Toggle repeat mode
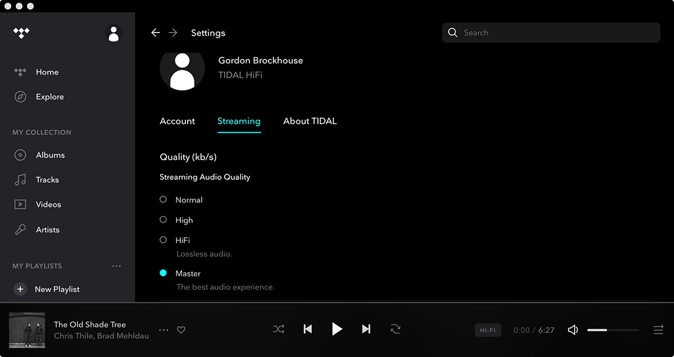 pyautogui.click(x=395, y=329)
